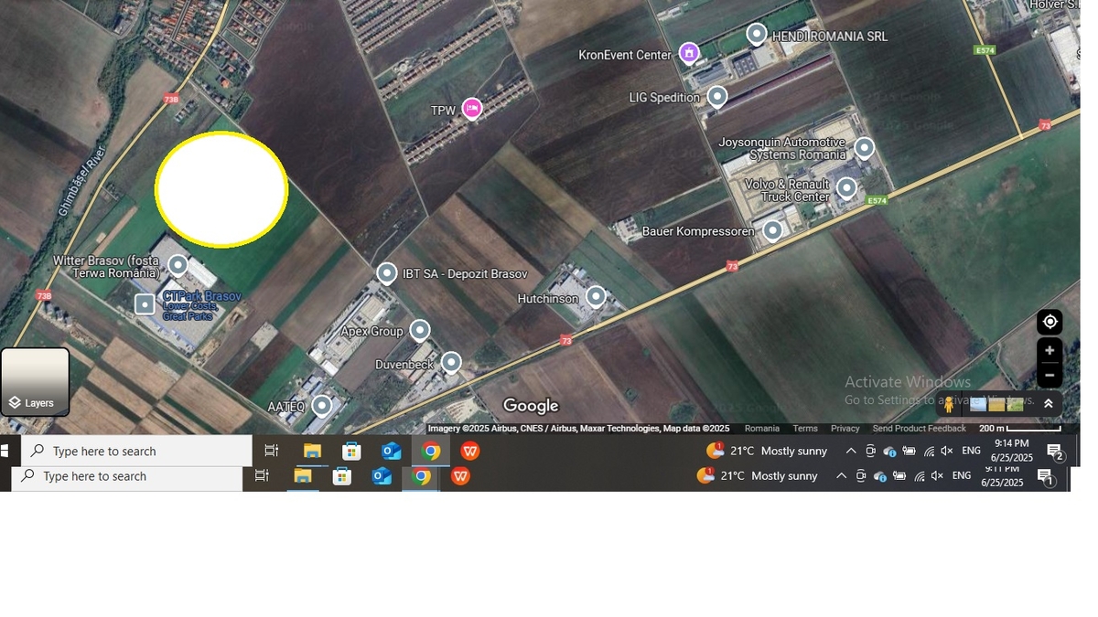Select the IBT SA - Depozit Brasov pin
Image resolution: width=1098 pixels, height=617 pixels.
coord(387,273)
